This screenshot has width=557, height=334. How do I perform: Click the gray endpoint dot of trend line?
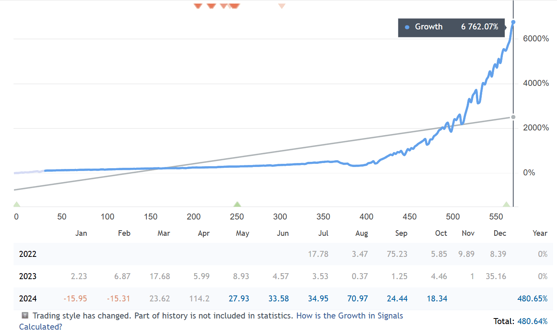click(x=513, y=117)
